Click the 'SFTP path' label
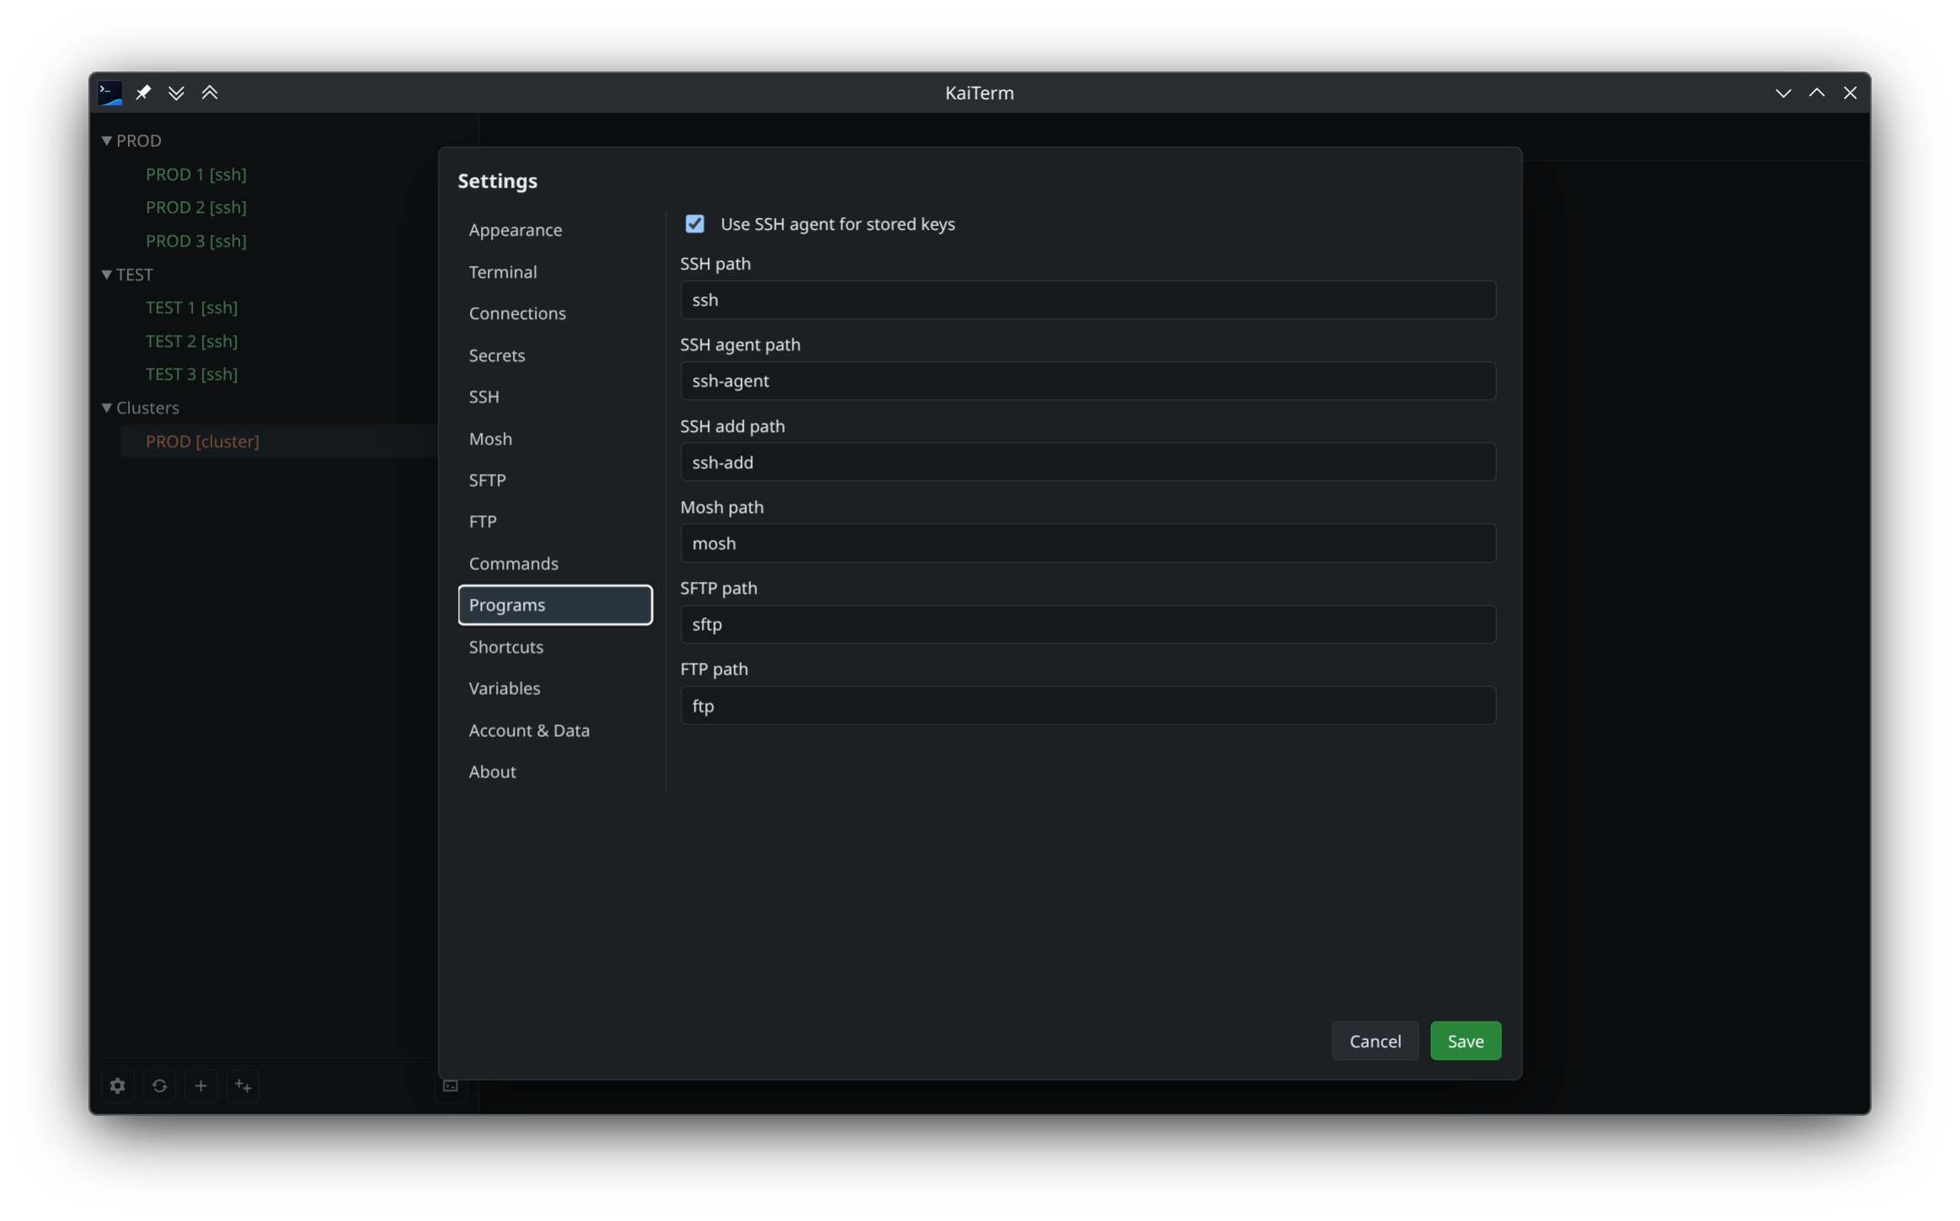Screen dimensions: 1960x1221 coord(718,588)
